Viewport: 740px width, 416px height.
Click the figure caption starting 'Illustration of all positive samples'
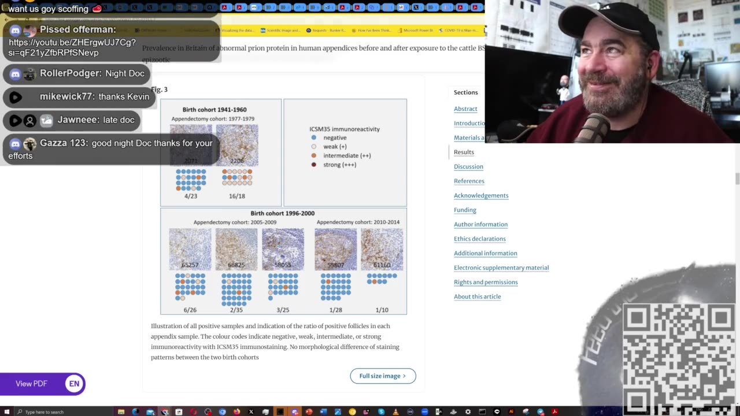pyautogui.click(x=275, y=341)
